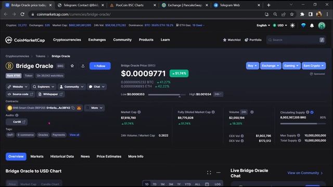
Task: Open the Whitepaper link
Action: click(x=50, y=94)
